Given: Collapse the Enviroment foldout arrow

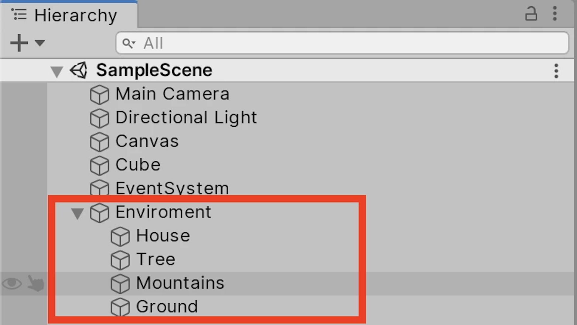Looking at the screenshot, I should (77, 213).
